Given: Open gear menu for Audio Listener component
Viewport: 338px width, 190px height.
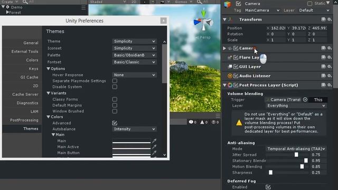Looking at the screenshot, I should 330,75.
